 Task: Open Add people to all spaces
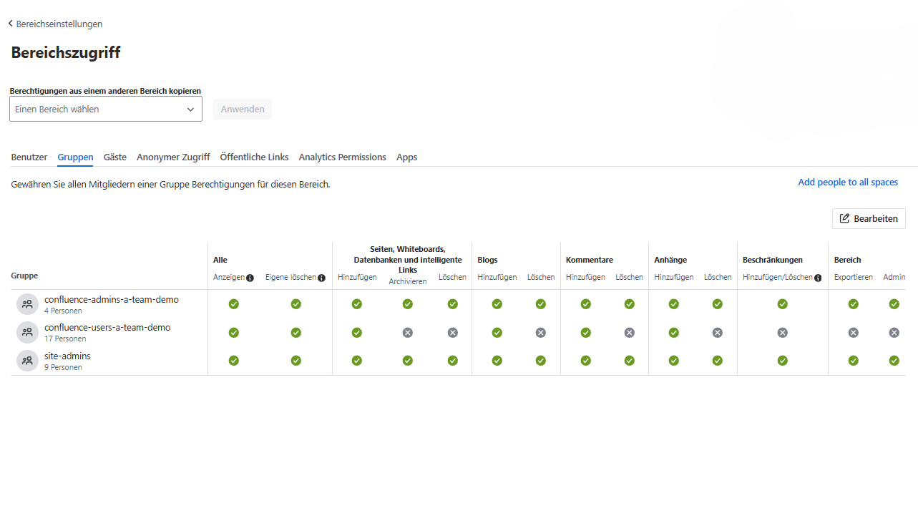click(x=847, y=182)
